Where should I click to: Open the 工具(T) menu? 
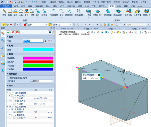point(96,2)
